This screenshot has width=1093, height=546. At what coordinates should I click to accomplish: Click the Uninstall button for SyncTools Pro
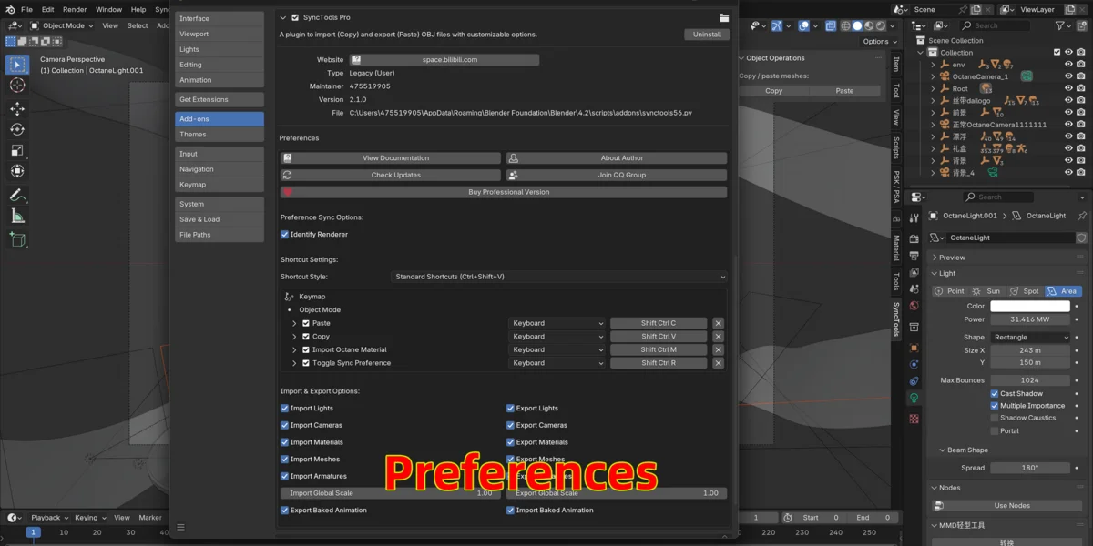707,34
